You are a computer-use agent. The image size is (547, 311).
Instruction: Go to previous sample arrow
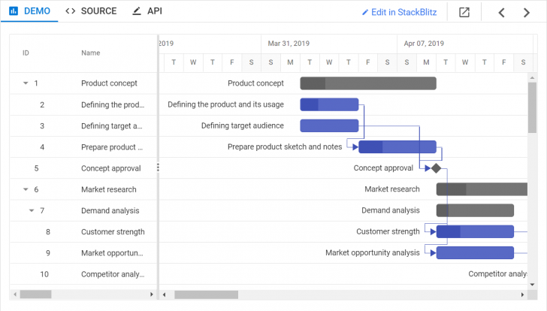coord(502,12)
